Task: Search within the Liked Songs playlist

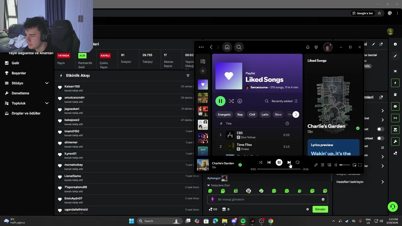Action: tap(267, 101)
